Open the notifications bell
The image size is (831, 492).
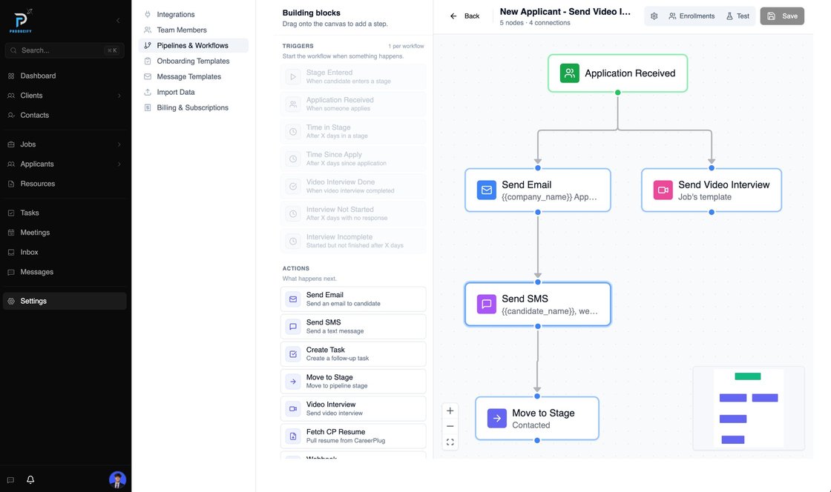[30, 479]
